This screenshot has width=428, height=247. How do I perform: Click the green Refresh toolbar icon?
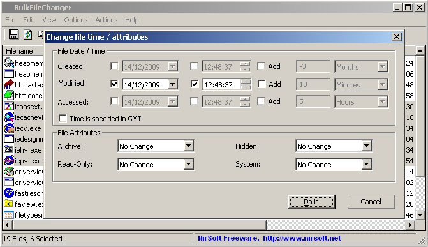(x=27, y=34)
